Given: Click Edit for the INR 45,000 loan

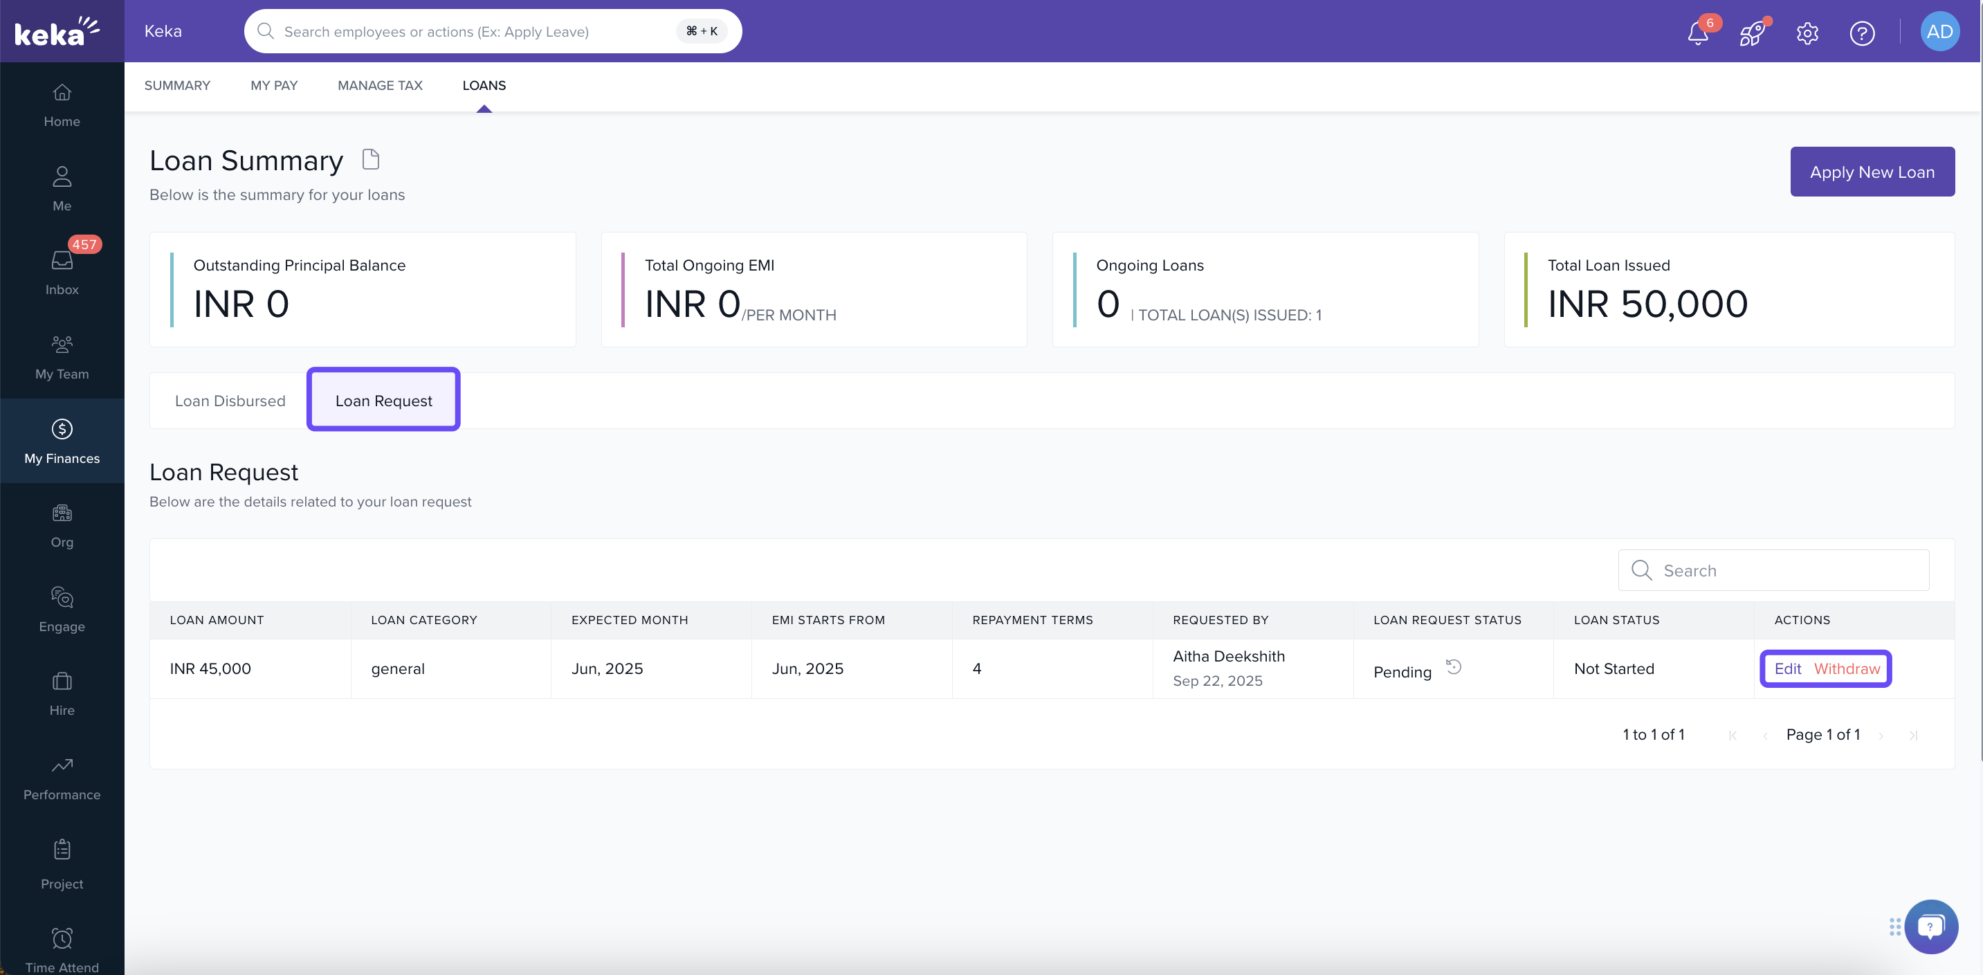Looking at the screenshot, I should point(1786,668).
